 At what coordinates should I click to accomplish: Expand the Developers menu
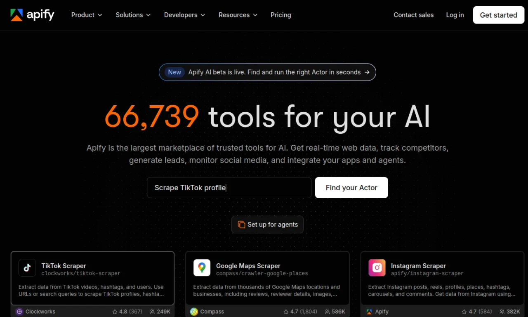184,15
